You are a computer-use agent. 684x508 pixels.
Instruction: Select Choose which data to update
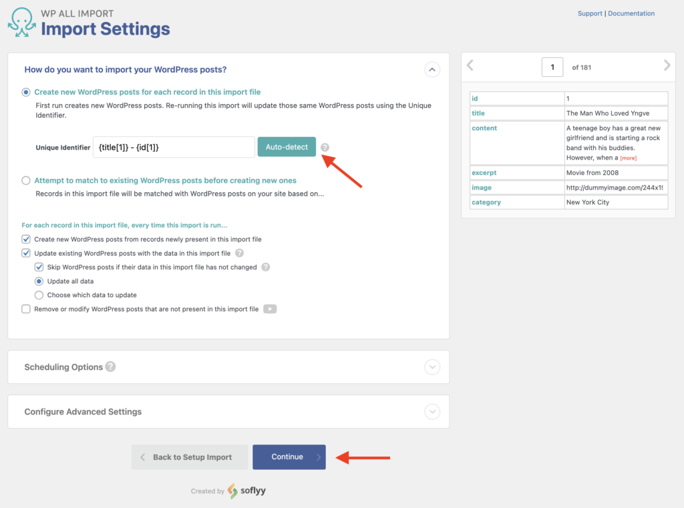click(x=39, y=294)
